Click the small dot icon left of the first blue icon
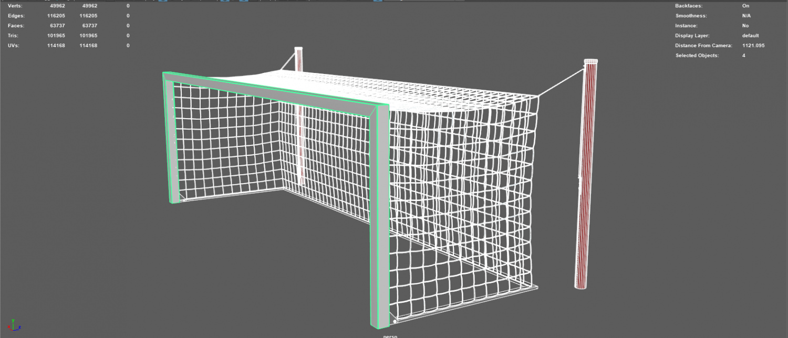Image resolution: width=788 pixels, height=338 pixels. pos(154,2)
